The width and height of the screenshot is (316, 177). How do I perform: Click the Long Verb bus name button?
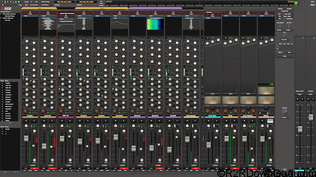pyautogui.click(x=212, y=116)
